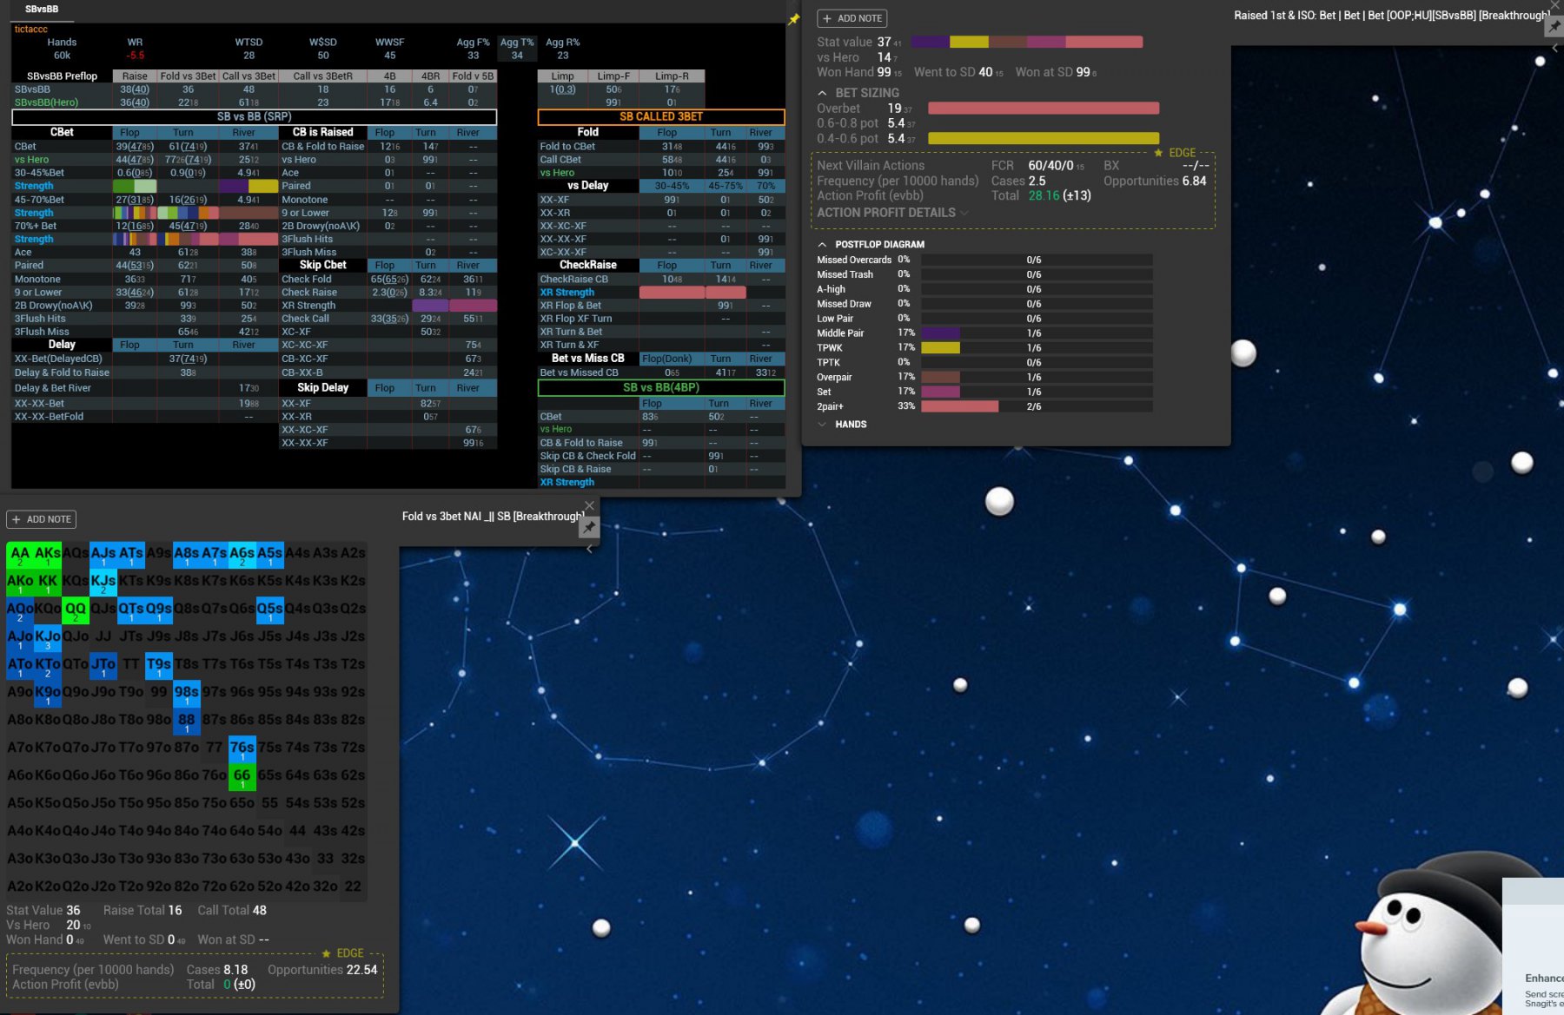Select the SB CALLED 3BET section header
The height and width of the screenshot is (1015, 1564).
tap(660, 116)
